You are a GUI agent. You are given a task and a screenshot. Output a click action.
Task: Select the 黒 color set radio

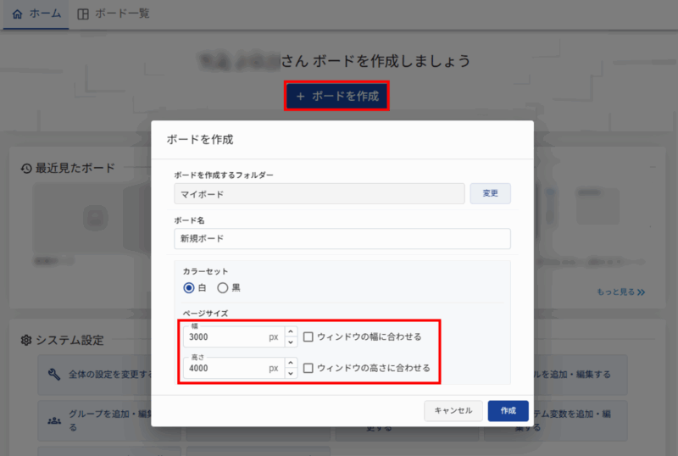223,287
